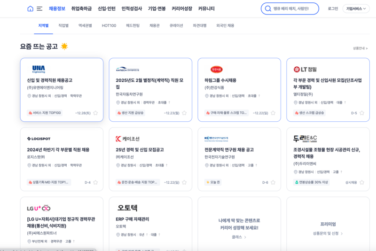Click the KATECH logo
Screen dimensions: 376x251
coord(127,69)
